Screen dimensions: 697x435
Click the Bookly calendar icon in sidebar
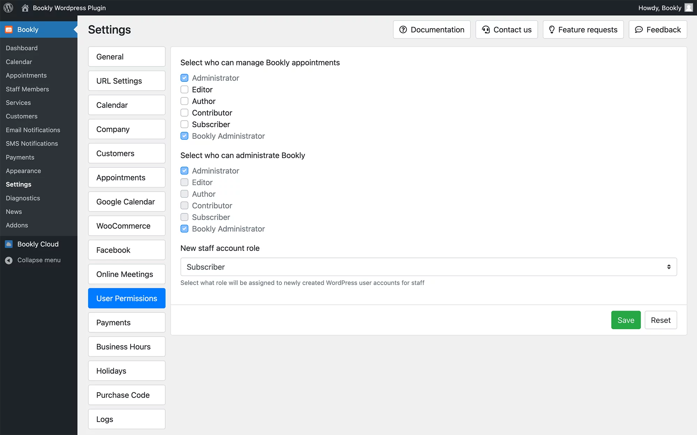pos(9,30)
